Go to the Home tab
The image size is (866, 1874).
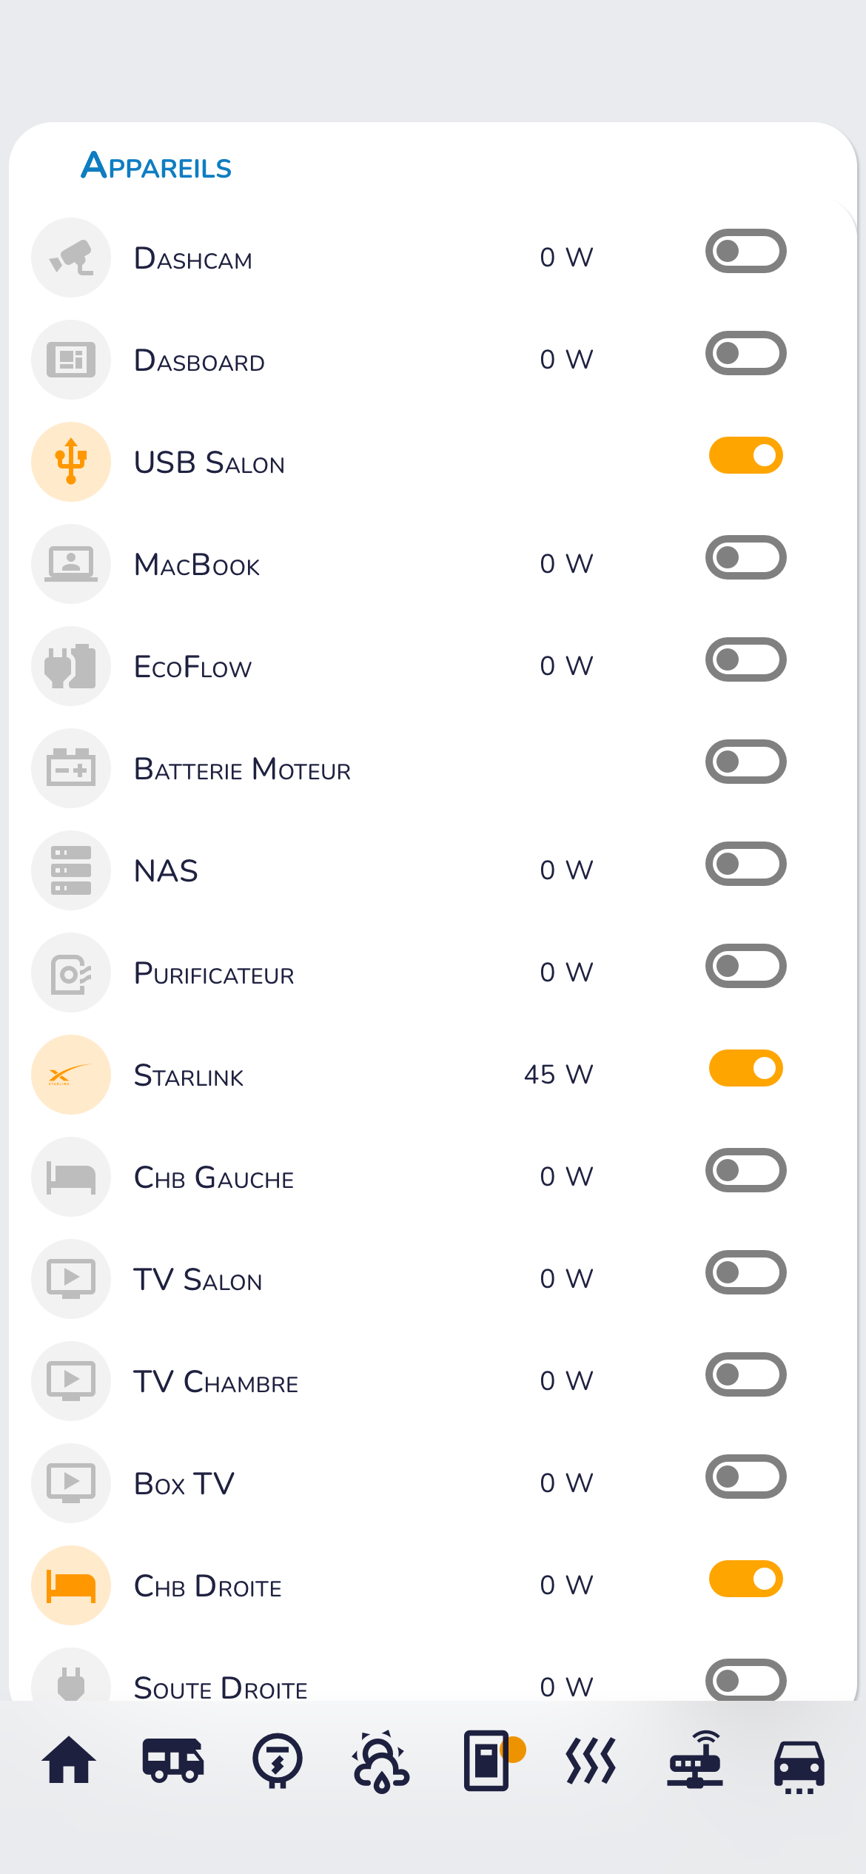(x=69, y=1760)
